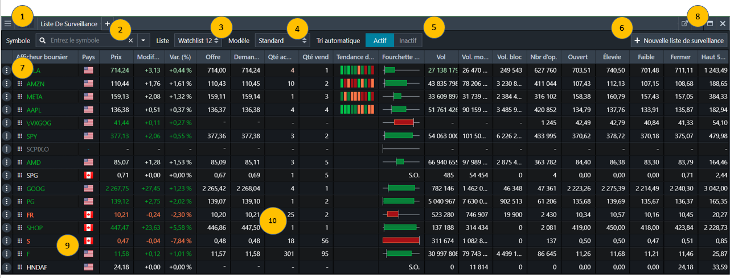Sort by the Prix column header
The height and width of the screenshot is (278, 730).
pyautogui.click(x=116, y=57)
